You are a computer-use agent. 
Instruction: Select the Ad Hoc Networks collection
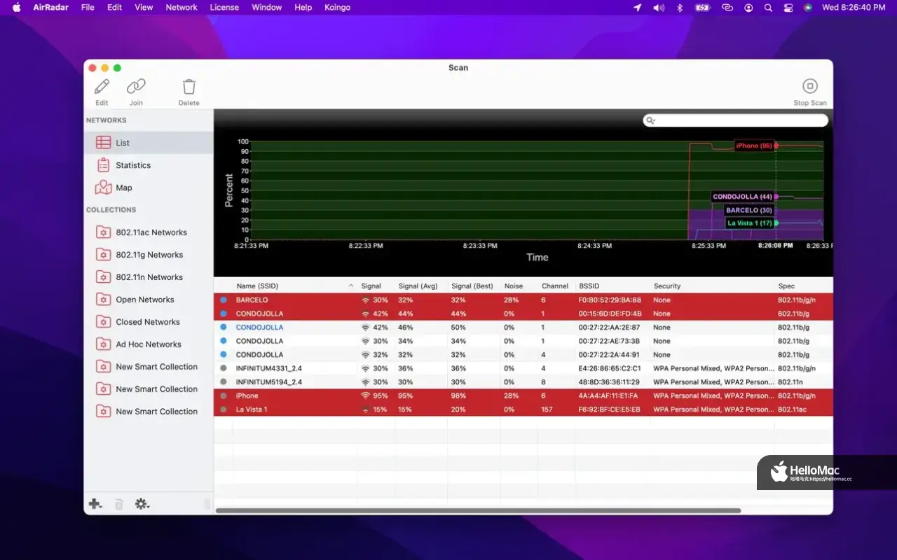[149, 344]
